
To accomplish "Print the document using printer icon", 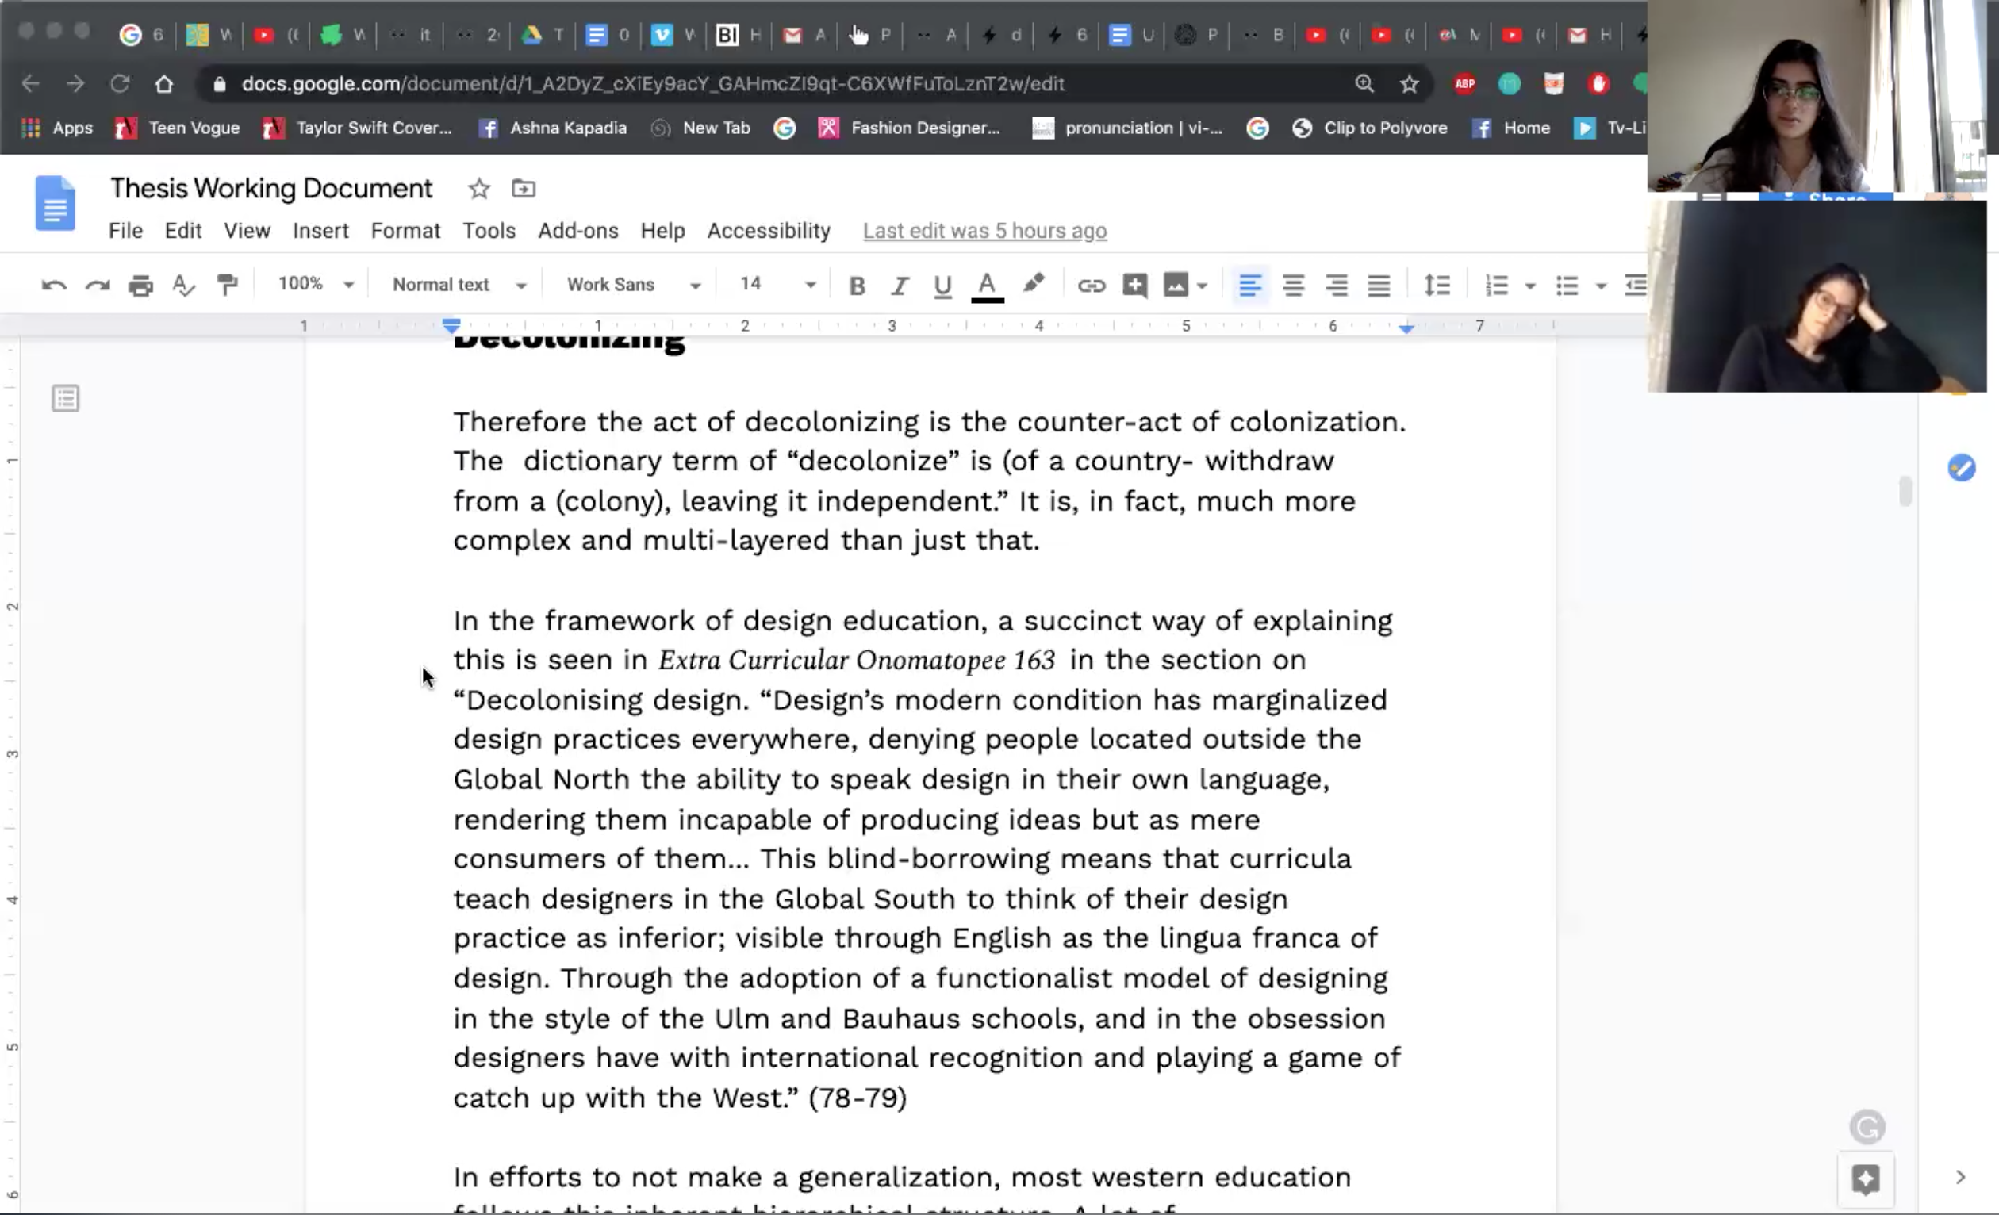I will pos(140,286).
